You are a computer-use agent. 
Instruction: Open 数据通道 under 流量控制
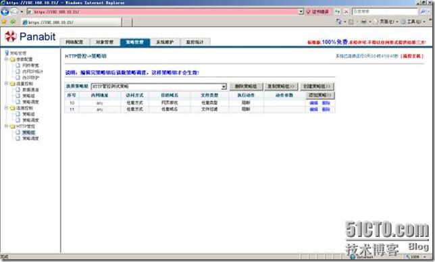point(30,90)
